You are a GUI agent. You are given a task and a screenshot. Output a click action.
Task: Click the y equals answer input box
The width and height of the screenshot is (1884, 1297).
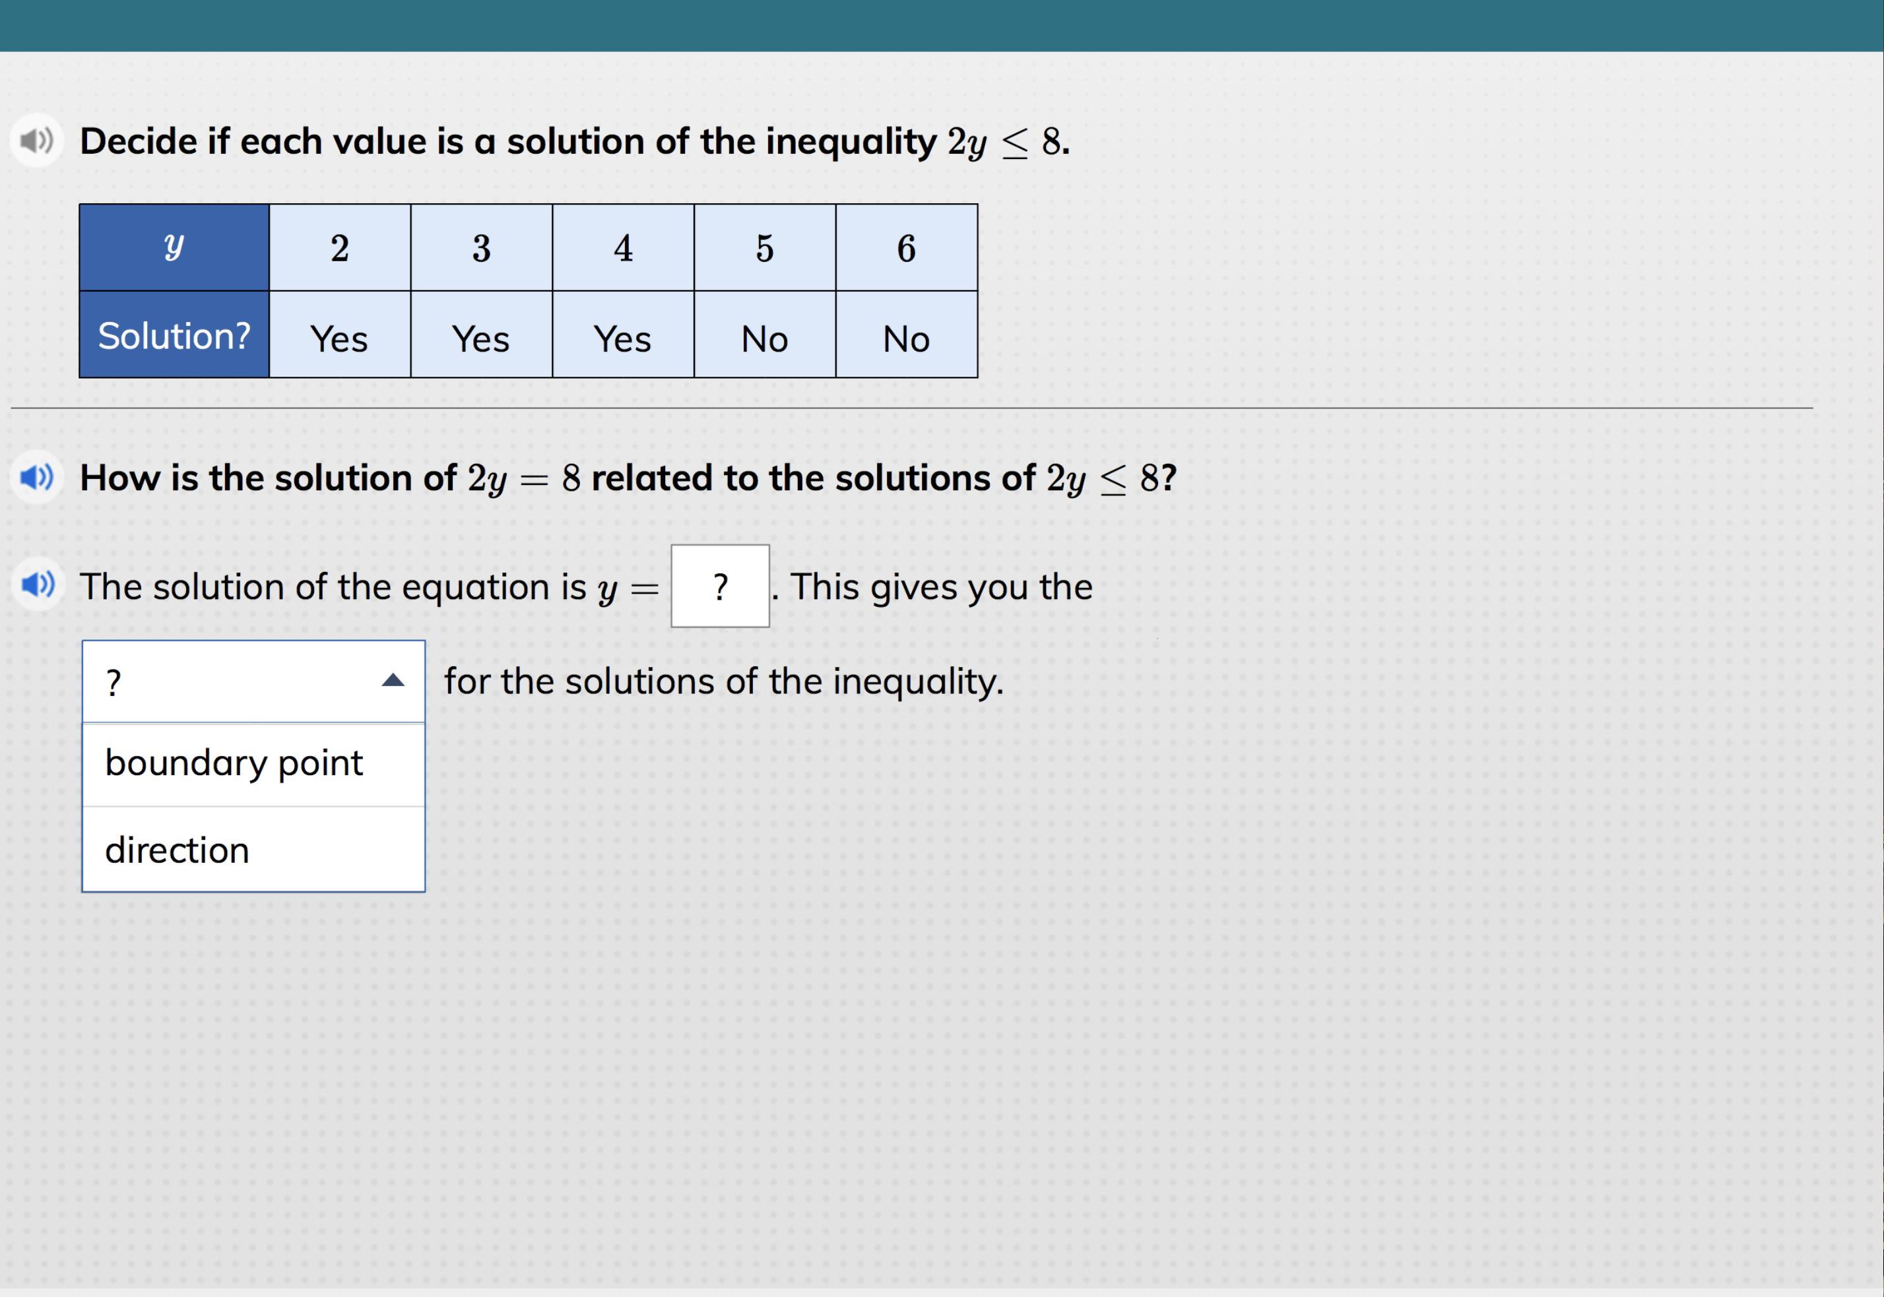click(719, 586)
